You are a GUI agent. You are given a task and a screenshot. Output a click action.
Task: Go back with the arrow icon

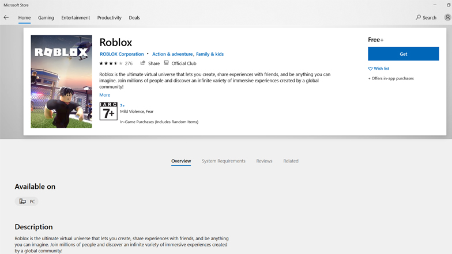(6, 17)
